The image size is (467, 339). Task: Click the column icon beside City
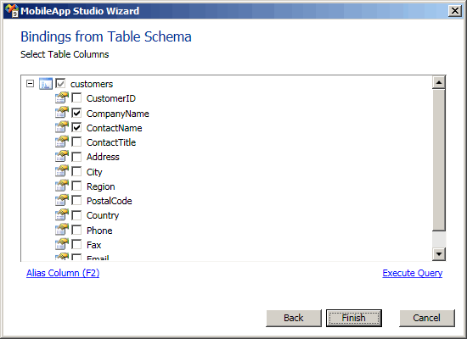pos(62,171)
